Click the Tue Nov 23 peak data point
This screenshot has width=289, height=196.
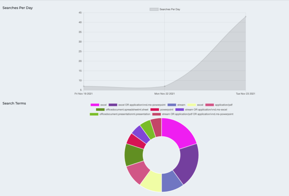click(x=245, y=16)
